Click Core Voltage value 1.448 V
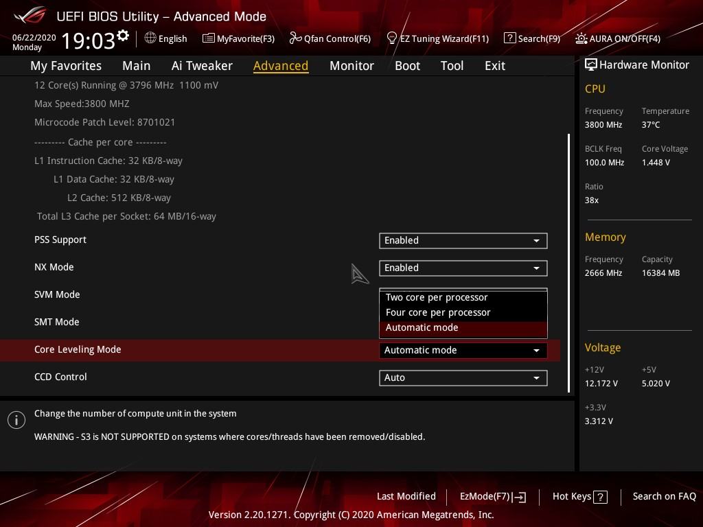The image size is (703, 527). tap(656, 163)
